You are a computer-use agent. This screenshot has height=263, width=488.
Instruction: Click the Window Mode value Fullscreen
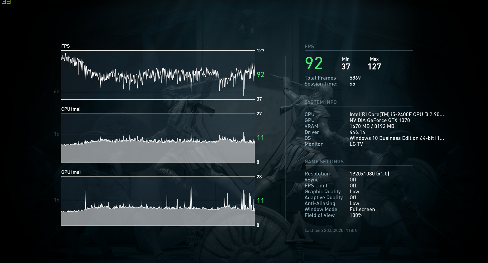pos(362,209)
